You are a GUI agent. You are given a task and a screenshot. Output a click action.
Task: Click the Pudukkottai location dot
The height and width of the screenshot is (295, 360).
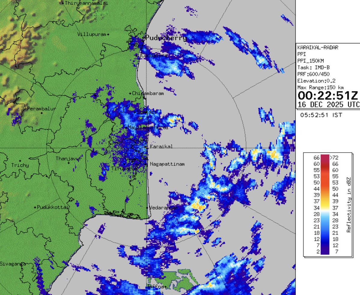pos(35,208)
